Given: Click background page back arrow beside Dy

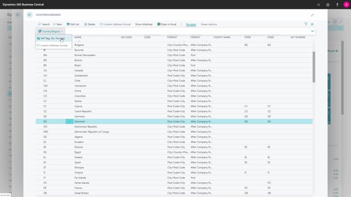Looking at the screenshot, I should click(18, 15).
